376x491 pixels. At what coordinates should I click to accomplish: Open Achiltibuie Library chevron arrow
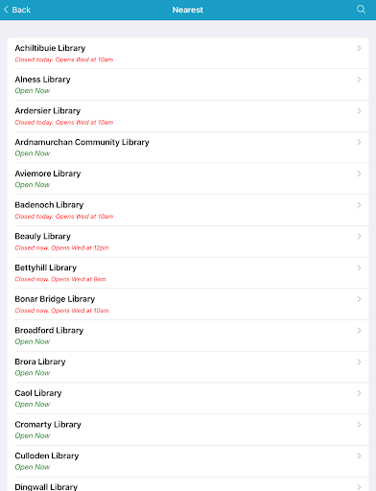tap(359, 48)
